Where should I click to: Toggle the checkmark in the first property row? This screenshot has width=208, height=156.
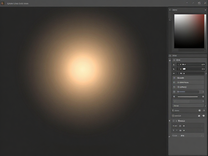click(x=178, y=64)
